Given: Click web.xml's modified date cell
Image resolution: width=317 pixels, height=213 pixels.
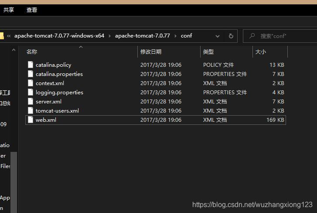Looking at the screenshot, I should [x=161, y=120].
